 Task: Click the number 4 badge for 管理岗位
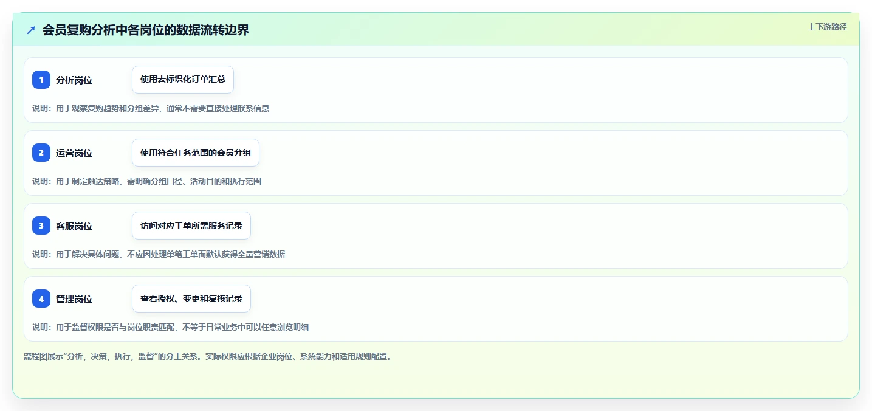(x=41, y=299)
